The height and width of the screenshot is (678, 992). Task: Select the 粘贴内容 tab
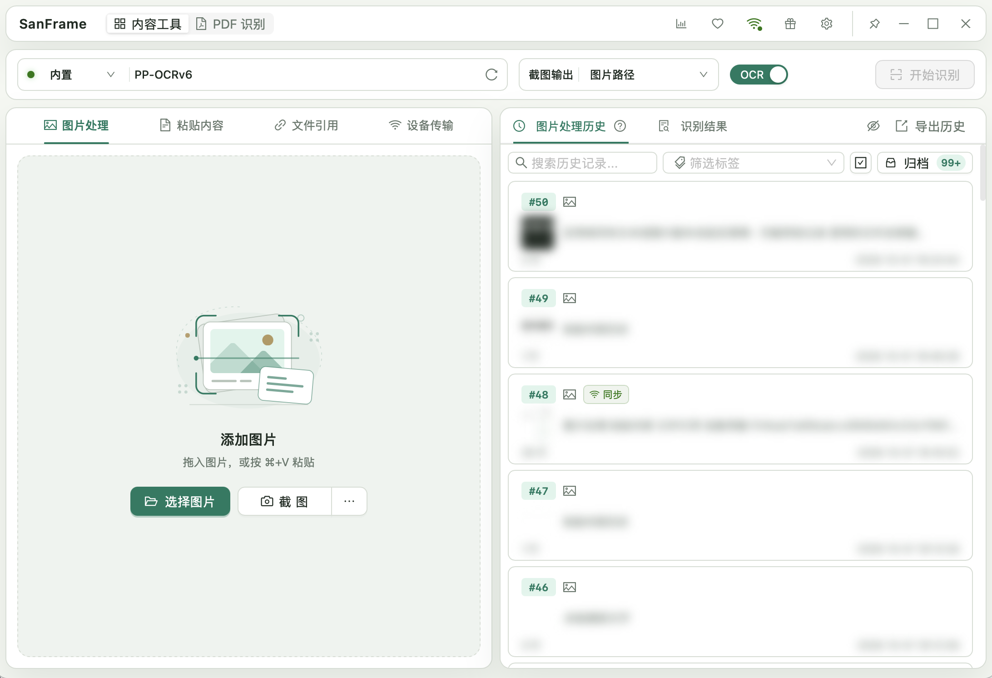pyautogui.click(x=192, y=125)
